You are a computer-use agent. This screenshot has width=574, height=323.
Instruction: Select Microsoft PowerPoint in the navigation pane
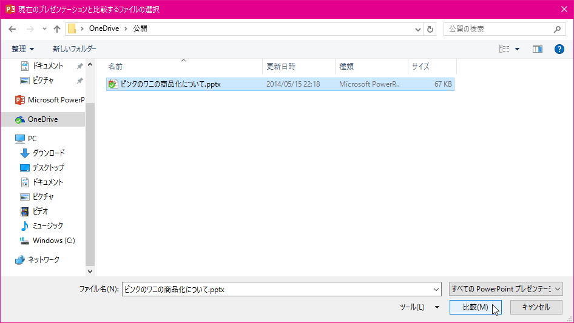[x=49, y=100]
